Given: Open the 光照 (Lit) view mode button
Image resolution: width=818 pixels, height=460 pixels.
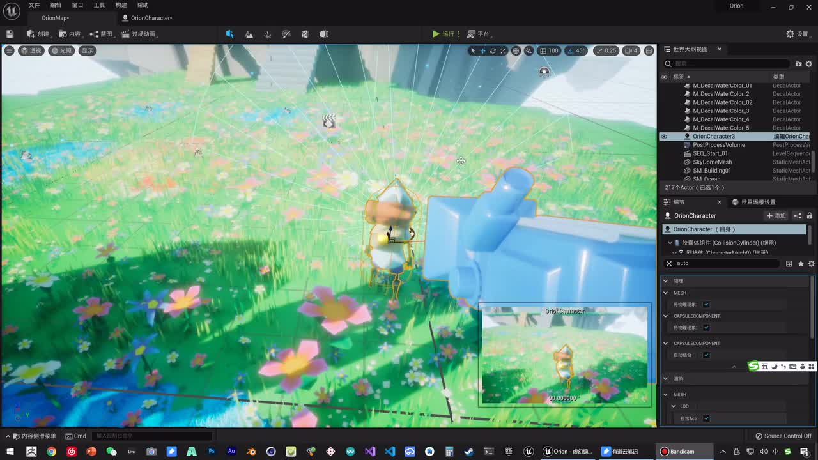Looking at the screenshot, I should [x=61, y=50].
